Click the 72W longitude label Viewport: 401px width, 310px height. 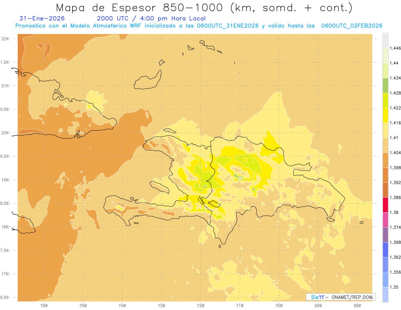(x=200, y=306)
